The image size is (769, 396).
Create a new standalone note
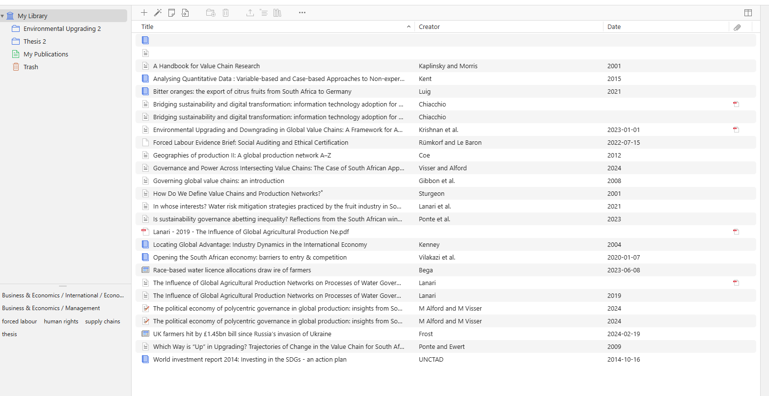click(x=171, y=13)
